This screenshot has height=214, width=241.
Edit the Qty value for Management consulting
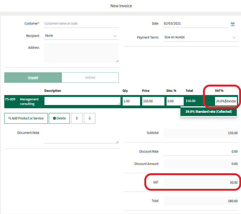(131, 101)
